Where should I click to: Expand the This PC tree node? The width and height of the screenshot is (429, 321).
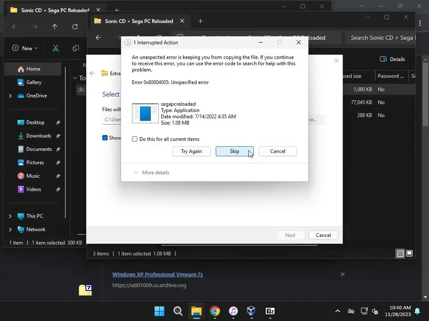coord(10,216)
